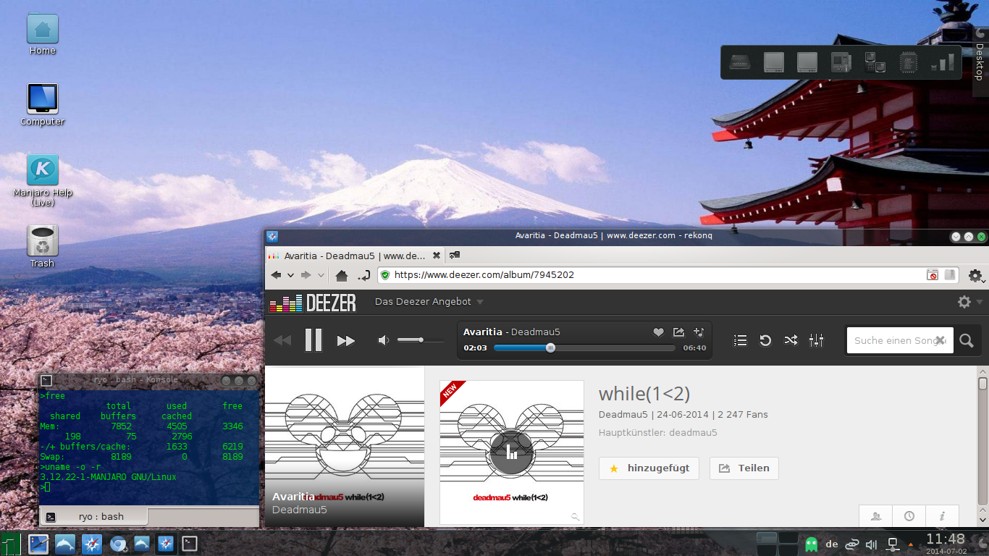The image size is (989, 556).
Task: Click the while(1<2) album cover thumbnail
Action: coord(512,452)
